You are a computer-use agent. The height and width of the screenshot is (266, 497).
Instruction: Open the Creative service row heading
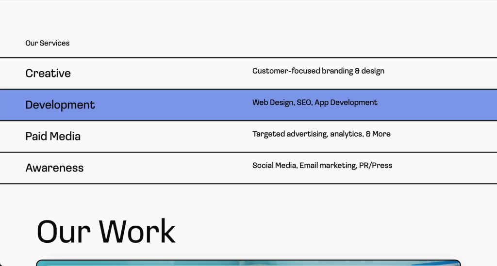(48, 73)
